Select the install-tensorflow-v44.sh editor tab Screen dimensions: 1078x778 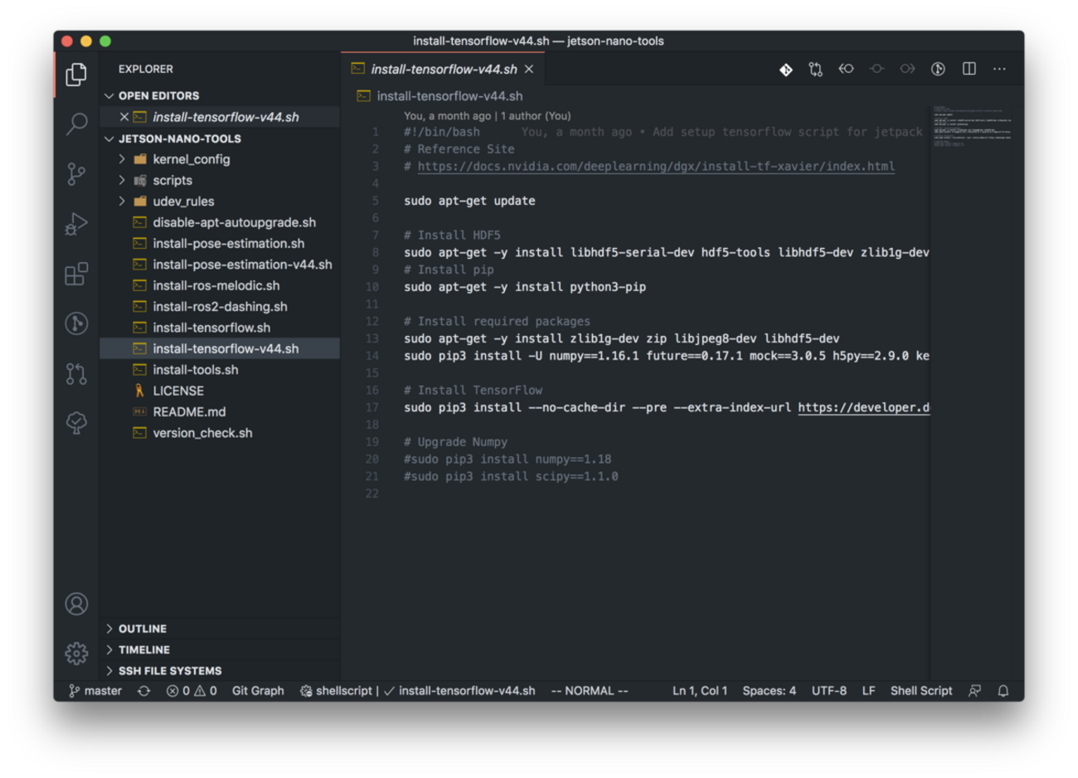pos(443,70)
